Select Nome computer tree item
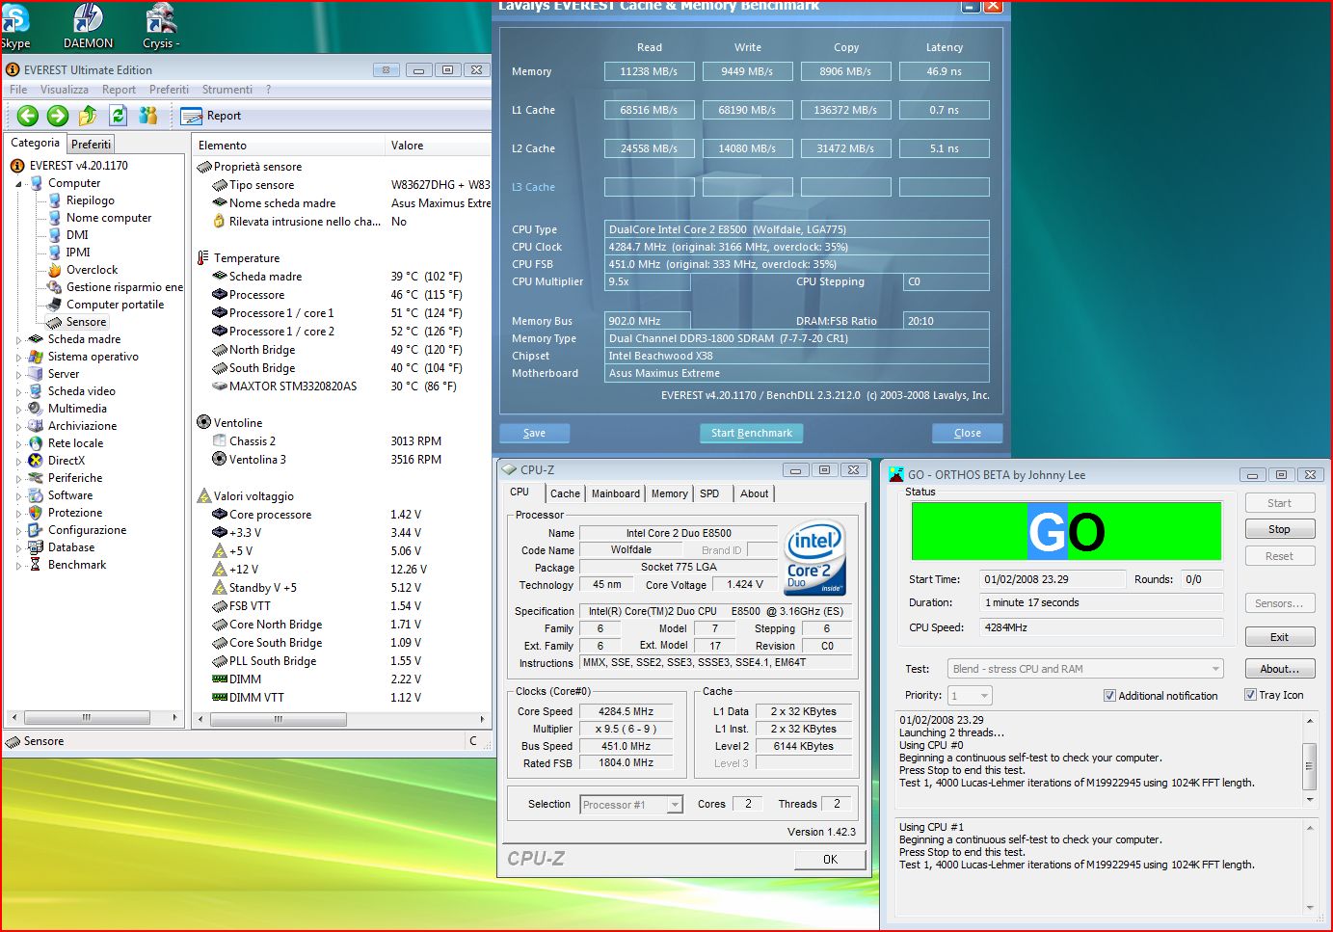Screen dimensions: 1333x932 [109, 218]
